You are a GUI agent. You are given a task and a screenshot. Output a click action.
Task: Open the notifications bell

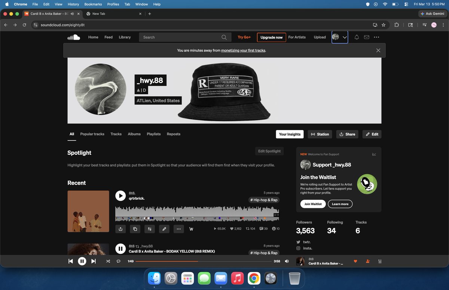[x=357, y=37]
